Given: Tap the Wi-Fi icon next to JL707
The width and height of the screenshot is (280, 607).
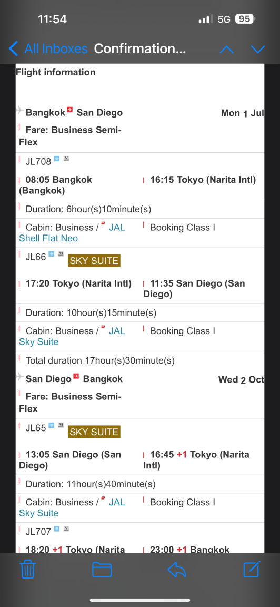Looking at the screenshot, I should [57, 528].
